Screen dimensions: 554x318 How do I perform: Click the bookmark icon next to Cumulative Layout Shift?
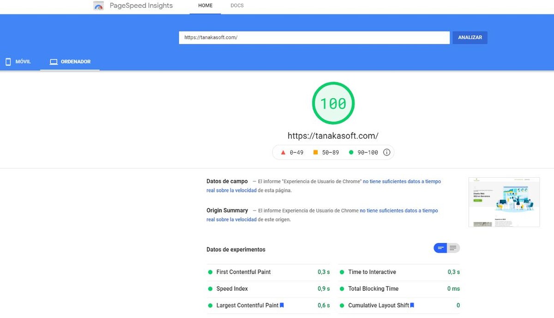pyautogui.click(x=412, y=305)
